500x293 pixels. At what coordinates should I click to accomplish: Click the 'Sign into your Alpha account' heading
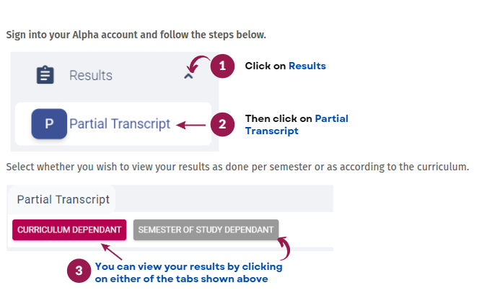tap(136, 34)
